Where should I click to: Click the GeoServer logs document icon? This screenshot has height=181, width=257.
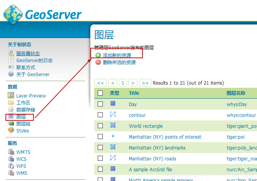pyautogui.click(x=11, y=60)
